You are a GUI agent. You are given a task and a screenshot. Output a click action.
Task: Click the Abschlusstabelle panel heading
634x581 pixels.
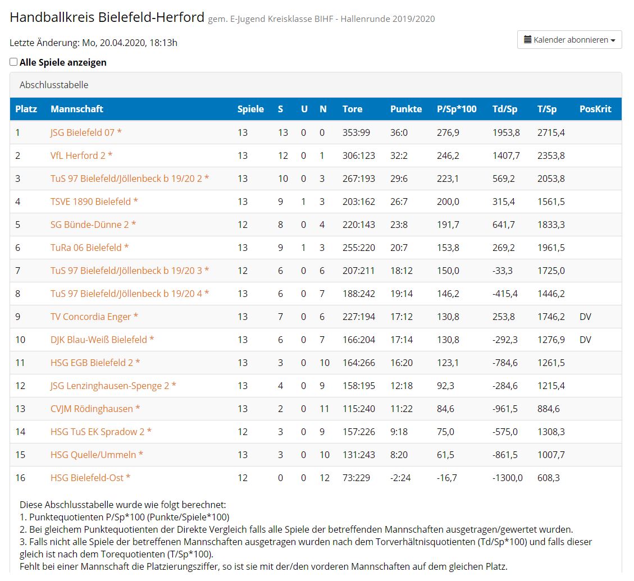(x=54, y=85)
